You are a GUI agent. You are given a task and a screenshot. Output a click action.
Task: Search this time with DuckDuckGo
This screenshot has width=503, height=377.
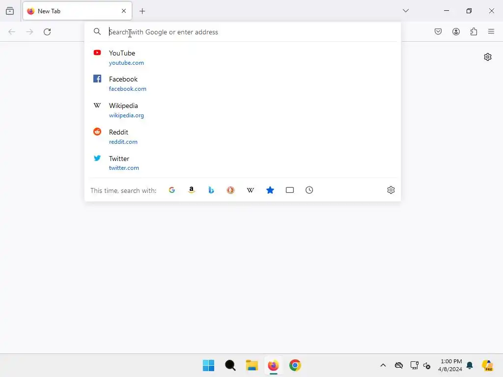[x=231, y=190]
